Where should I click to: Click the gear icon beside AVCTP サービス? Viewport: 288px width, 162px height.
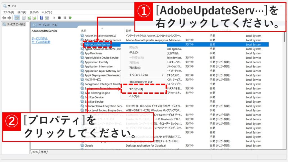click(x=82, y=80)
